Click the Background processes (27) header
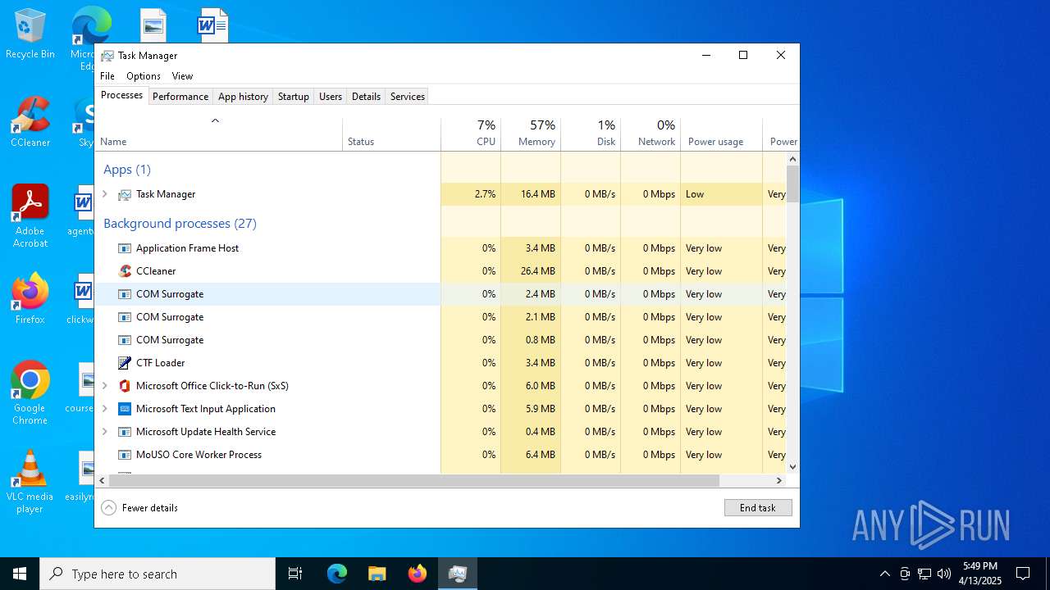This screenshot has width=1050, height=590. point(180,224)
